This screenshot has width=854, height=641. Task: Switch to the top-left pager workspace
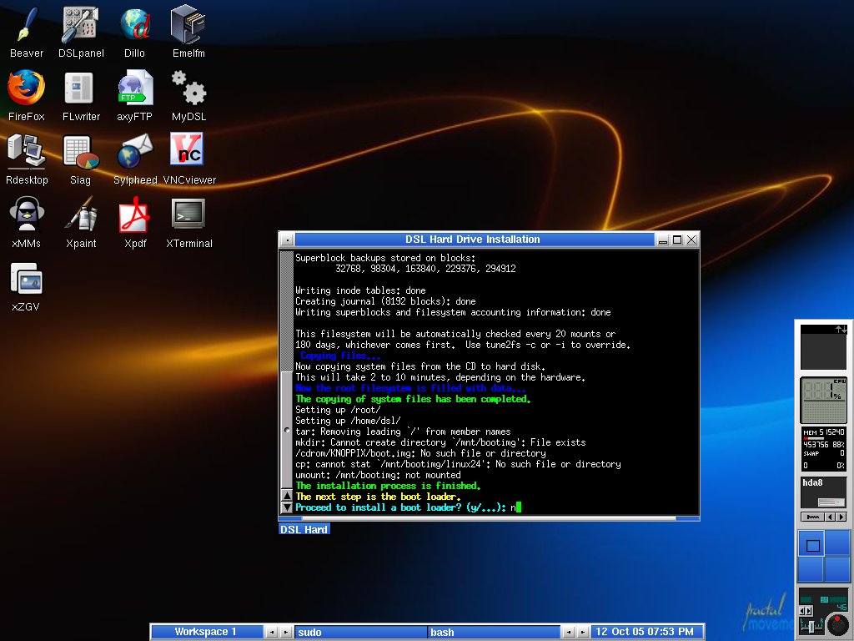pos(811,543)
